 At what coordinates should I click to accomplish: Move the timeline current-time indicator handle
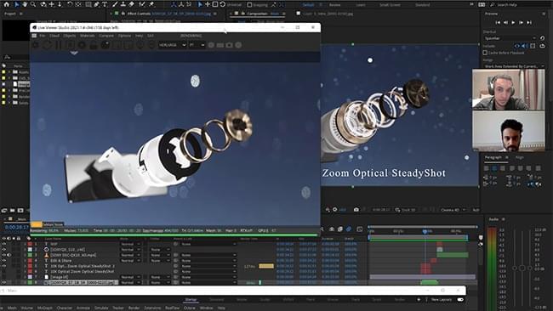coord(425,231)
